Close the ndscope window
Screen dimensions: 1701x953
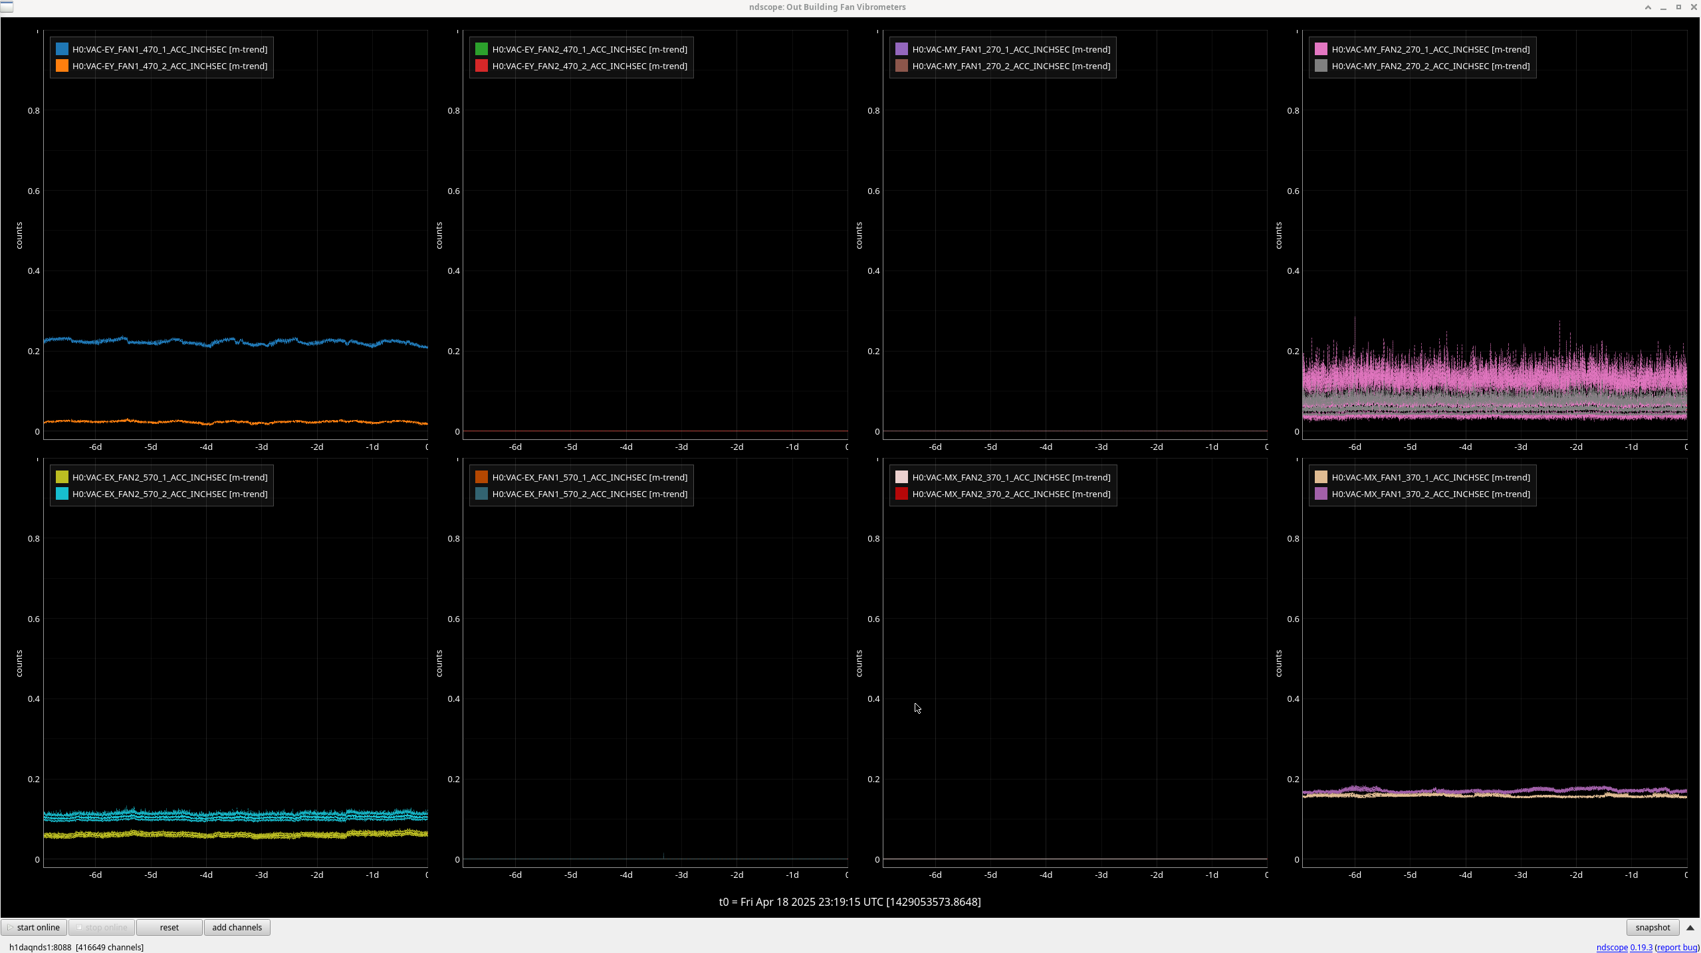1694,7
